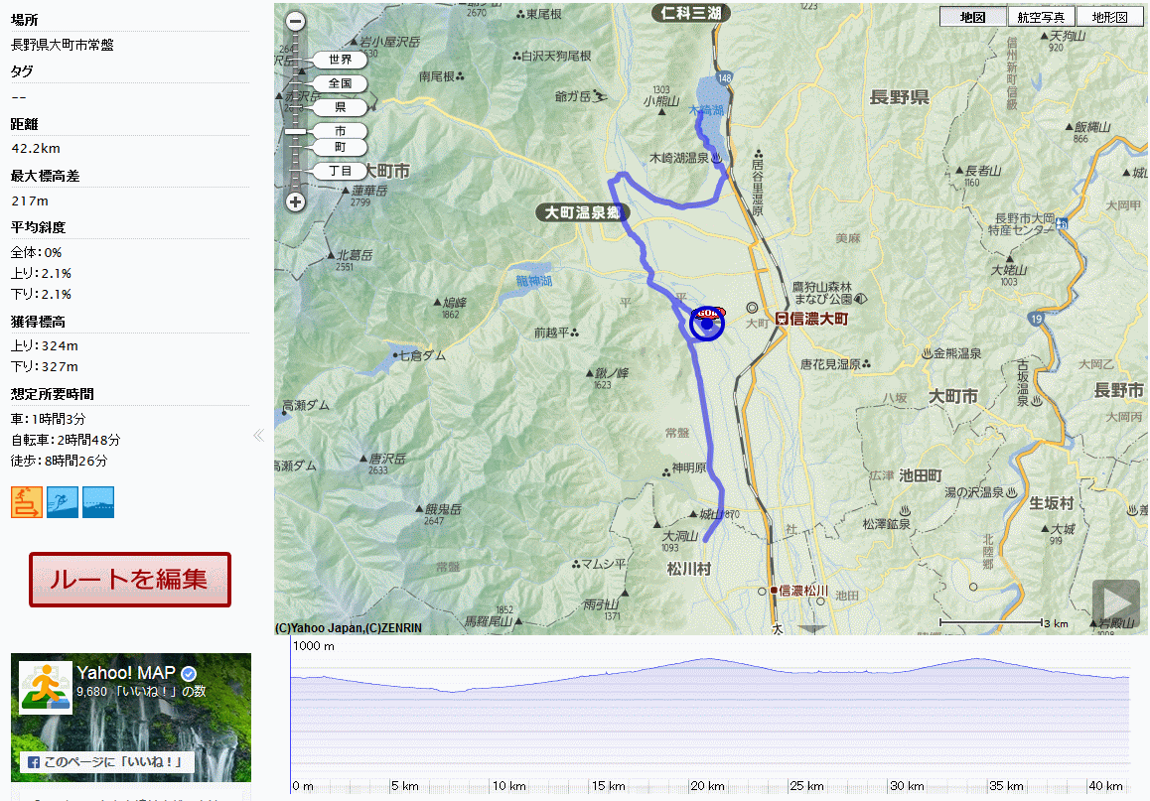Click the zoom slider handle
Screen dimensions: 1150x801
pos(296,131)
